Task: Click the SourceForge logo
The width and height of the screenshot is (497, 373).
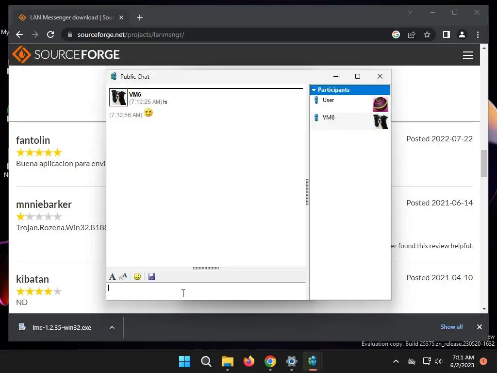Action: pyautogui.click(x=66, y=54)
